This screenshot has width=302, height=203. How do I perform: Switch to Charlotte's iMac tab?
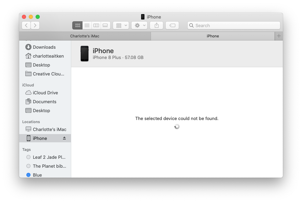(x=85, y=36)
